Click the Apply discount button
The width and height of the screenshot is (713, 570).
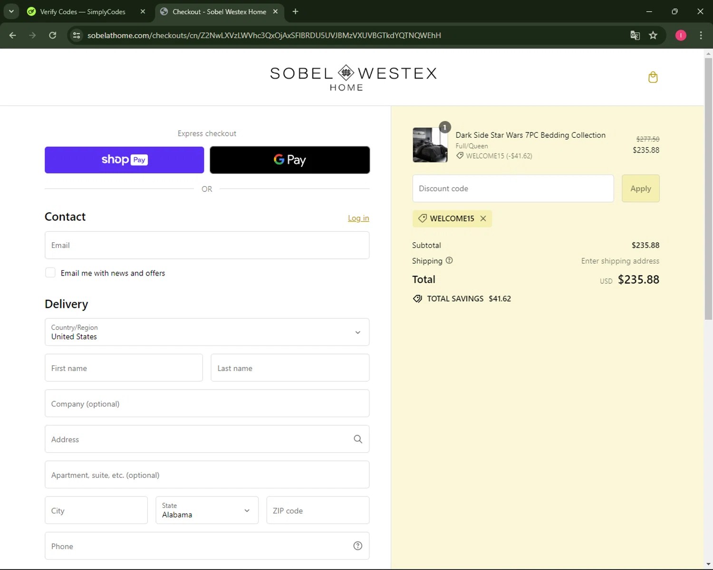tap(640, 189)
